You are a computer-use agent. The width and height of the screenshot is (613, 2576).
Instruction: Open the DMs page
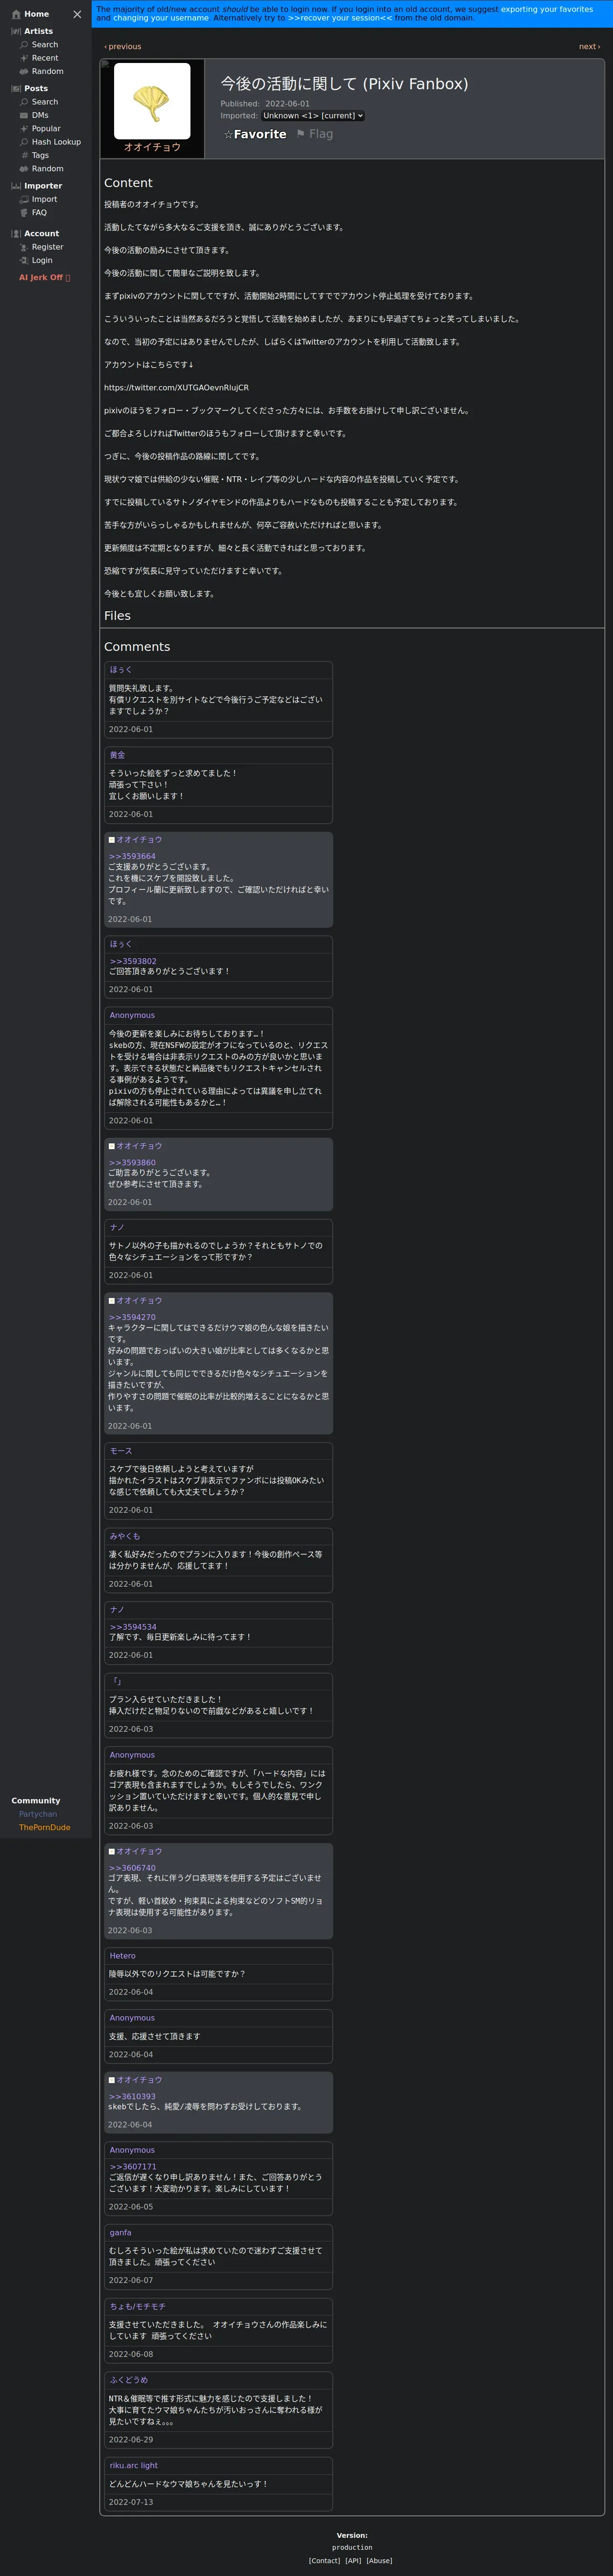pyautogui.click(x=40, y=115)
